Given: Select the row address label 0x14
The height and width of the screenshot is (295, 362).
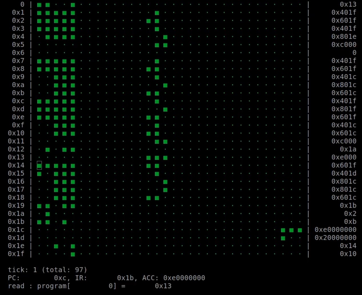Looking at the screenshot, I should point(16,165).
